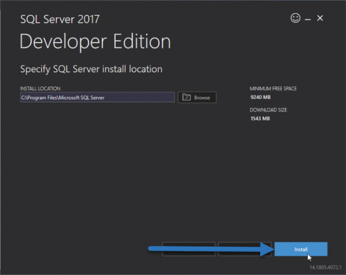Viewport: 346px width, 275px height.
Task: Click the smiley feedback icon
Action: [295, 18]
